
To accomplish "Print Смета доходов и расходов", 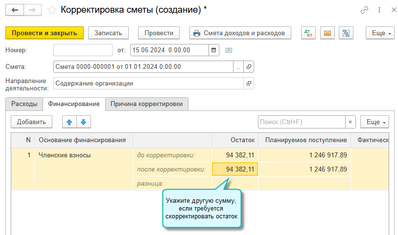I will (x=240, y=33).
